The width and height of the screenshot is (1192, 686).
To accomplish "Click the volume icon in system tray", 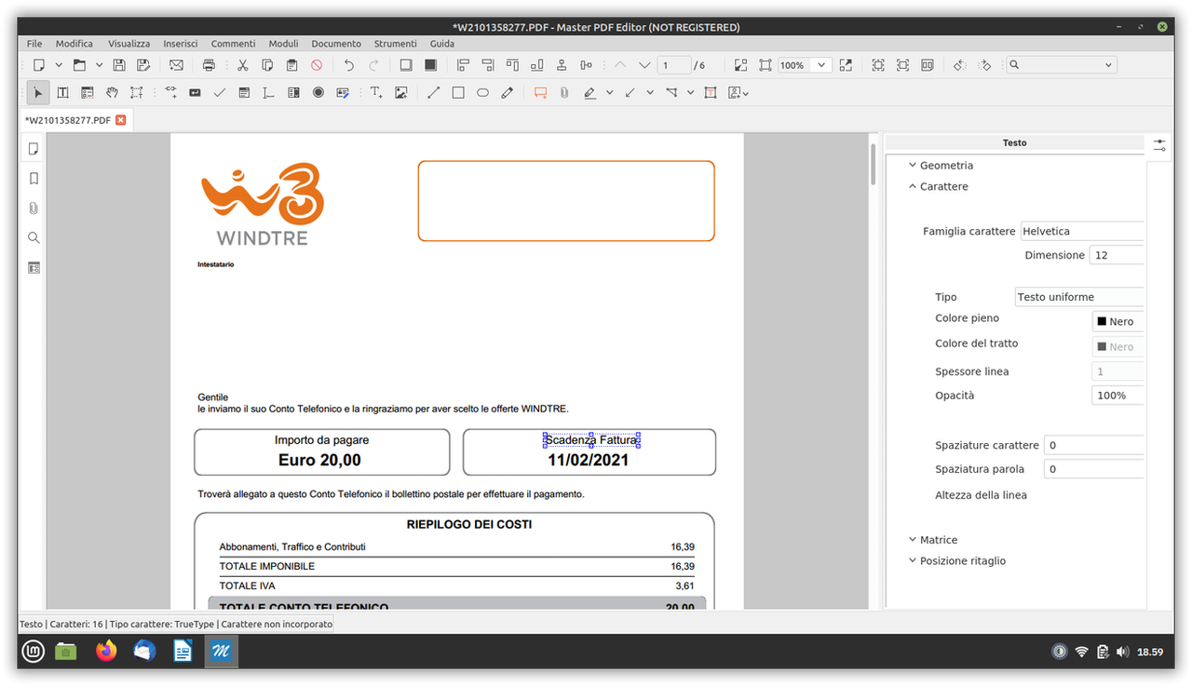I will pos(1123,652).
